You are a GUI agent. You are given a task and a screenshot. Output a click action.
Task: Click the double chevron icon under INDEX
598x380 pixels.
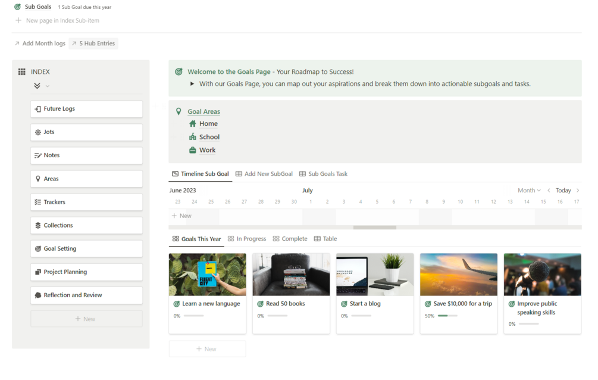tap(37, 86)
